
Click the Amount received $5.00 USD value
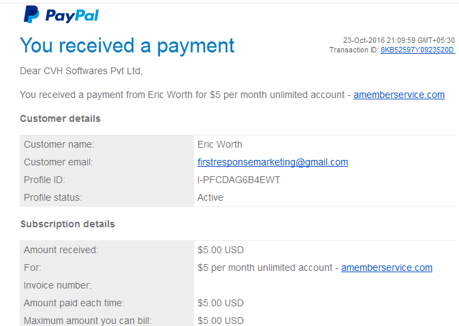(x=221, y=250)
